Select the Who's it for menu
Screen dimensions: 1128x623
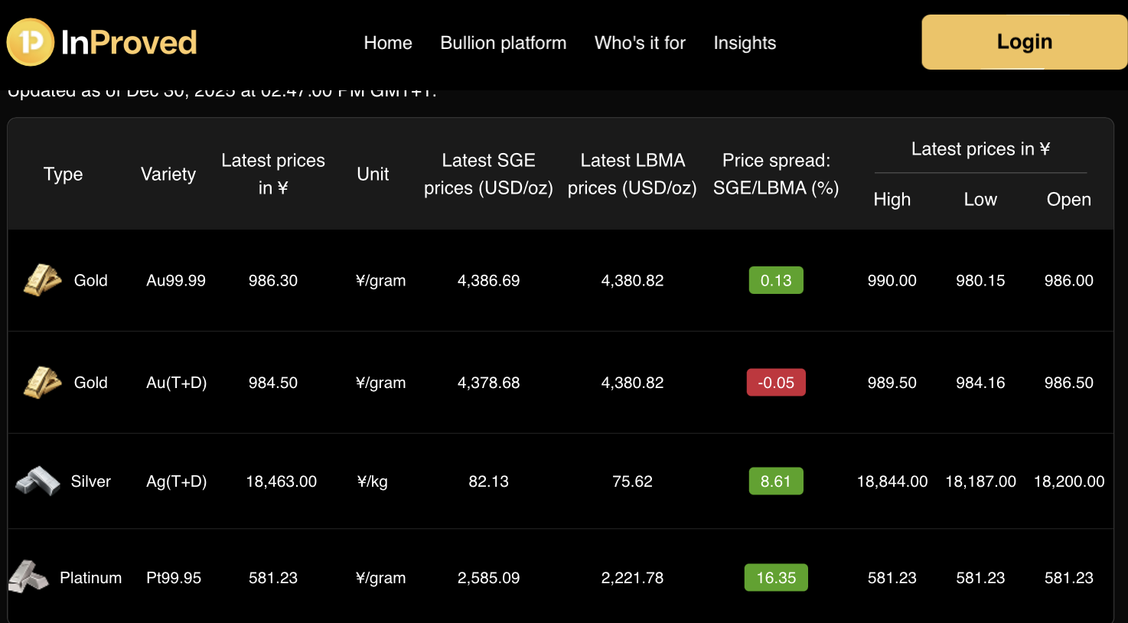coord(640,43)
